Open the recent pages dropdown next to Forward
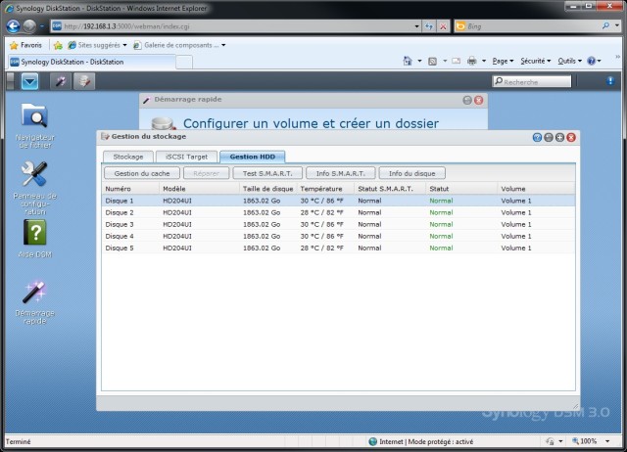This screenshot has width=627, height=452. click(41, 26)
